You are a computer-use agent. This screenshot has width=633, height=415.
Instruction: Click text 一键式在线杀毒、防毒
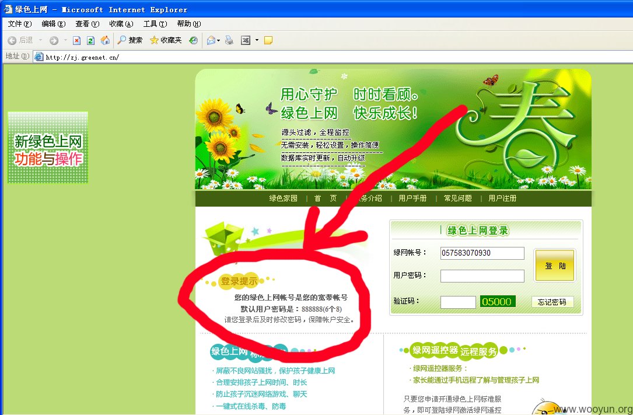point(251,406)
